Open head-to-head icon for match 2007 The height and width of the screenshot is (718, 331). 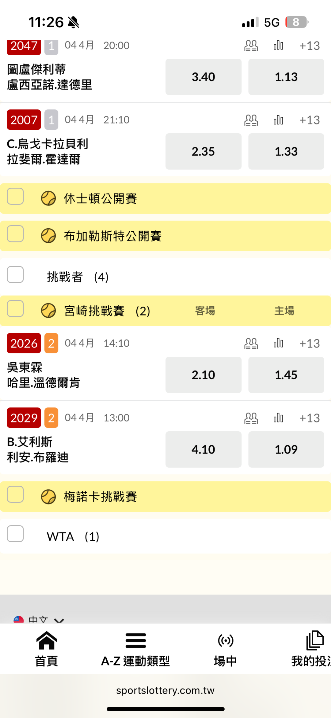point(251,120)
